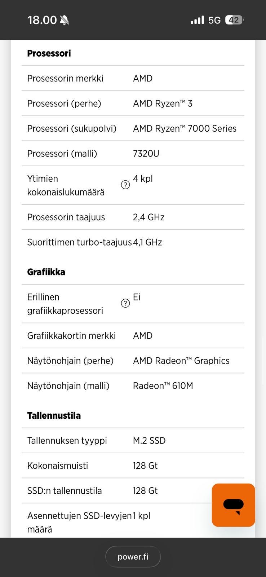
Task: Click the Suorittimen turbo-taajuus label
Action: coord(79,242)
